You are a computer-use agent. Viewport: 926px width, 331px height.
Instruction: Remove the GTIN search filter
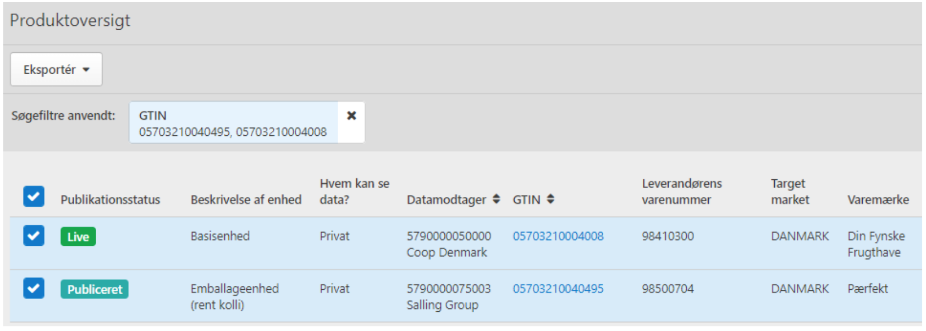coord(351,115)
